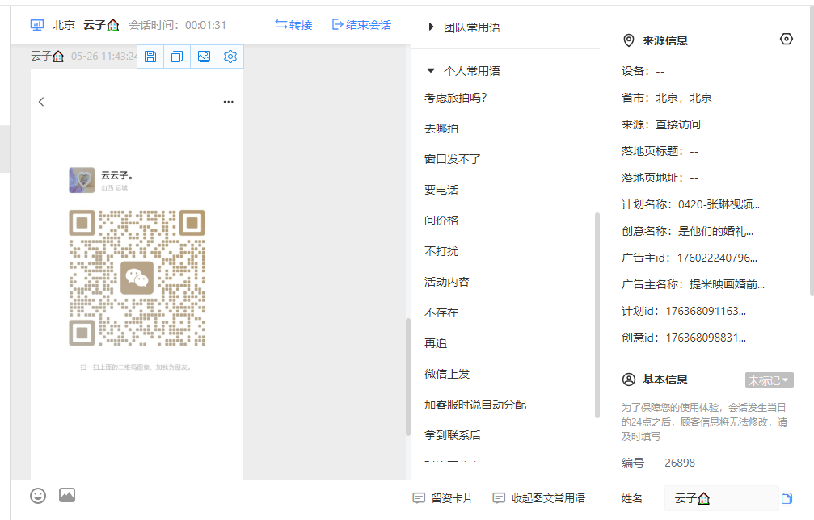Click the 转接 transfer button
The height and width of the screenshot is (520, 814).
coord(293,25)
